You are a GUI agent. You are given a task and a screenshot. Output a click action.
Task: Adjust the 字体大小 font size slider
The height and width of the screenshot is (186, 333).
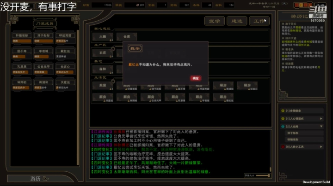pyautogui.click(x=263, y=176)
